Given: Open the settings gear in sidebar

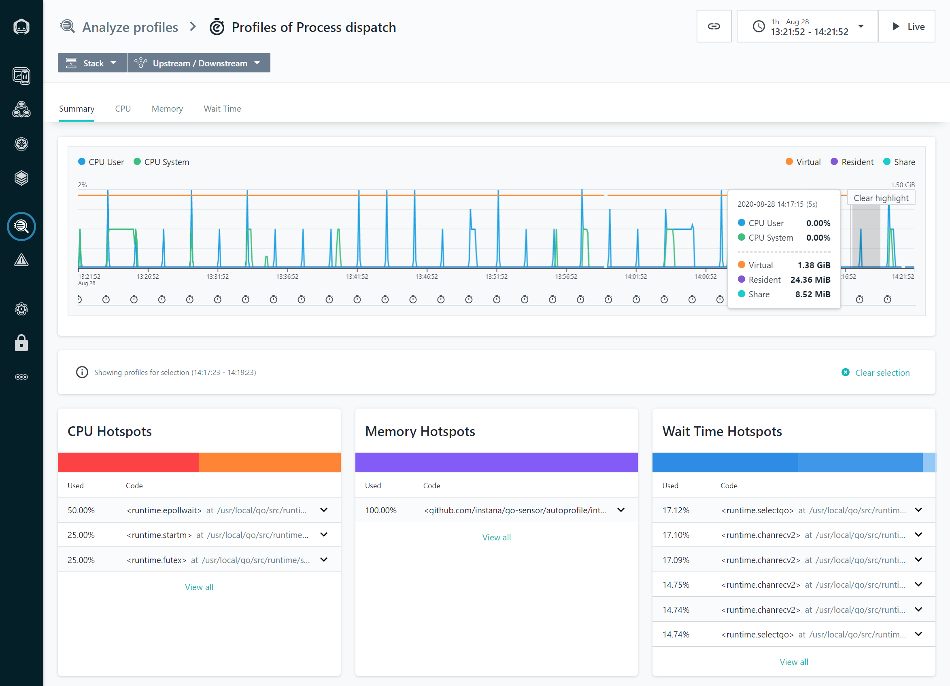Looking at the screenshot, I should (21, 309).
